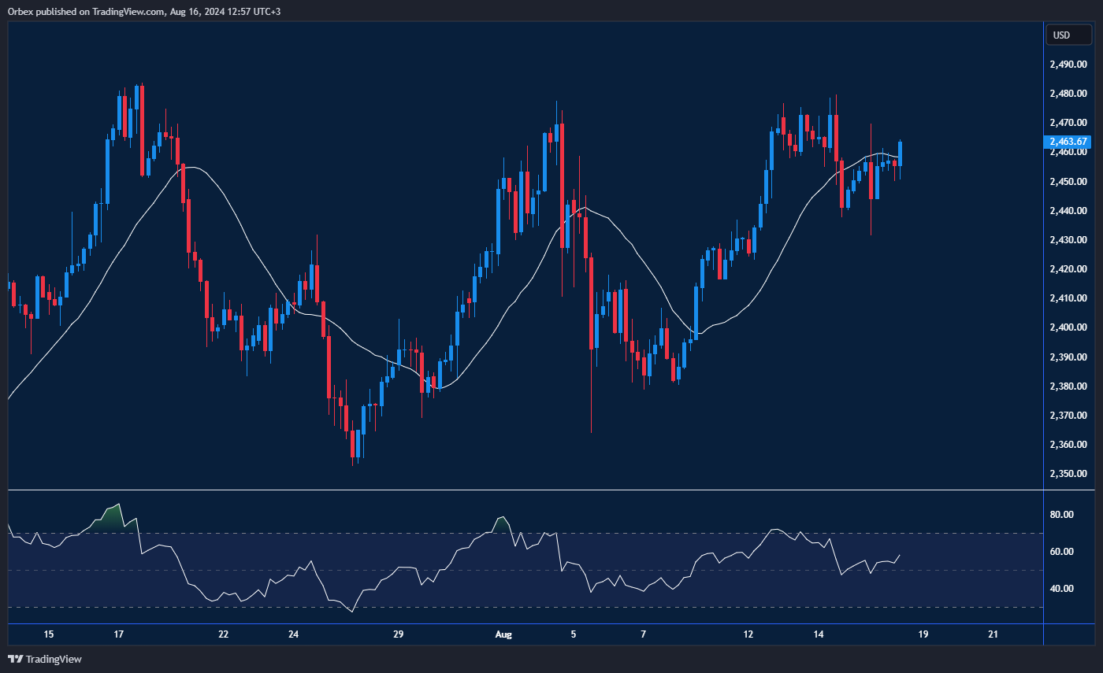Open the USD currency selector

click(1068, 35)
